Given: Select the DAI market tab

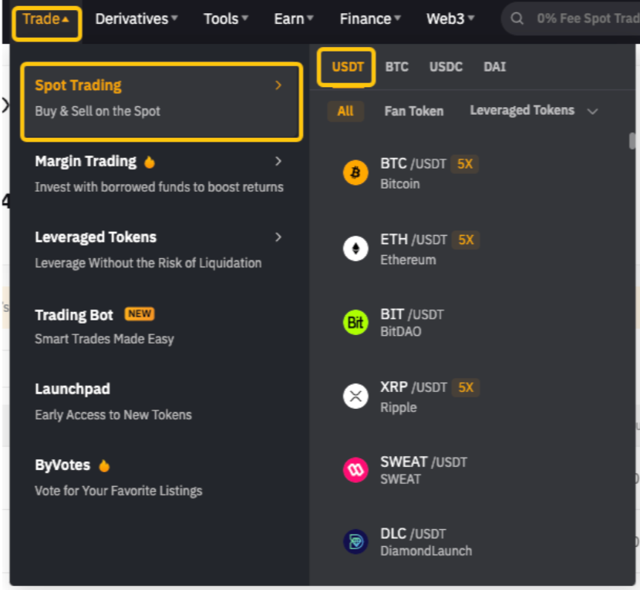Looking at the screenshot, I should (494, 67).
